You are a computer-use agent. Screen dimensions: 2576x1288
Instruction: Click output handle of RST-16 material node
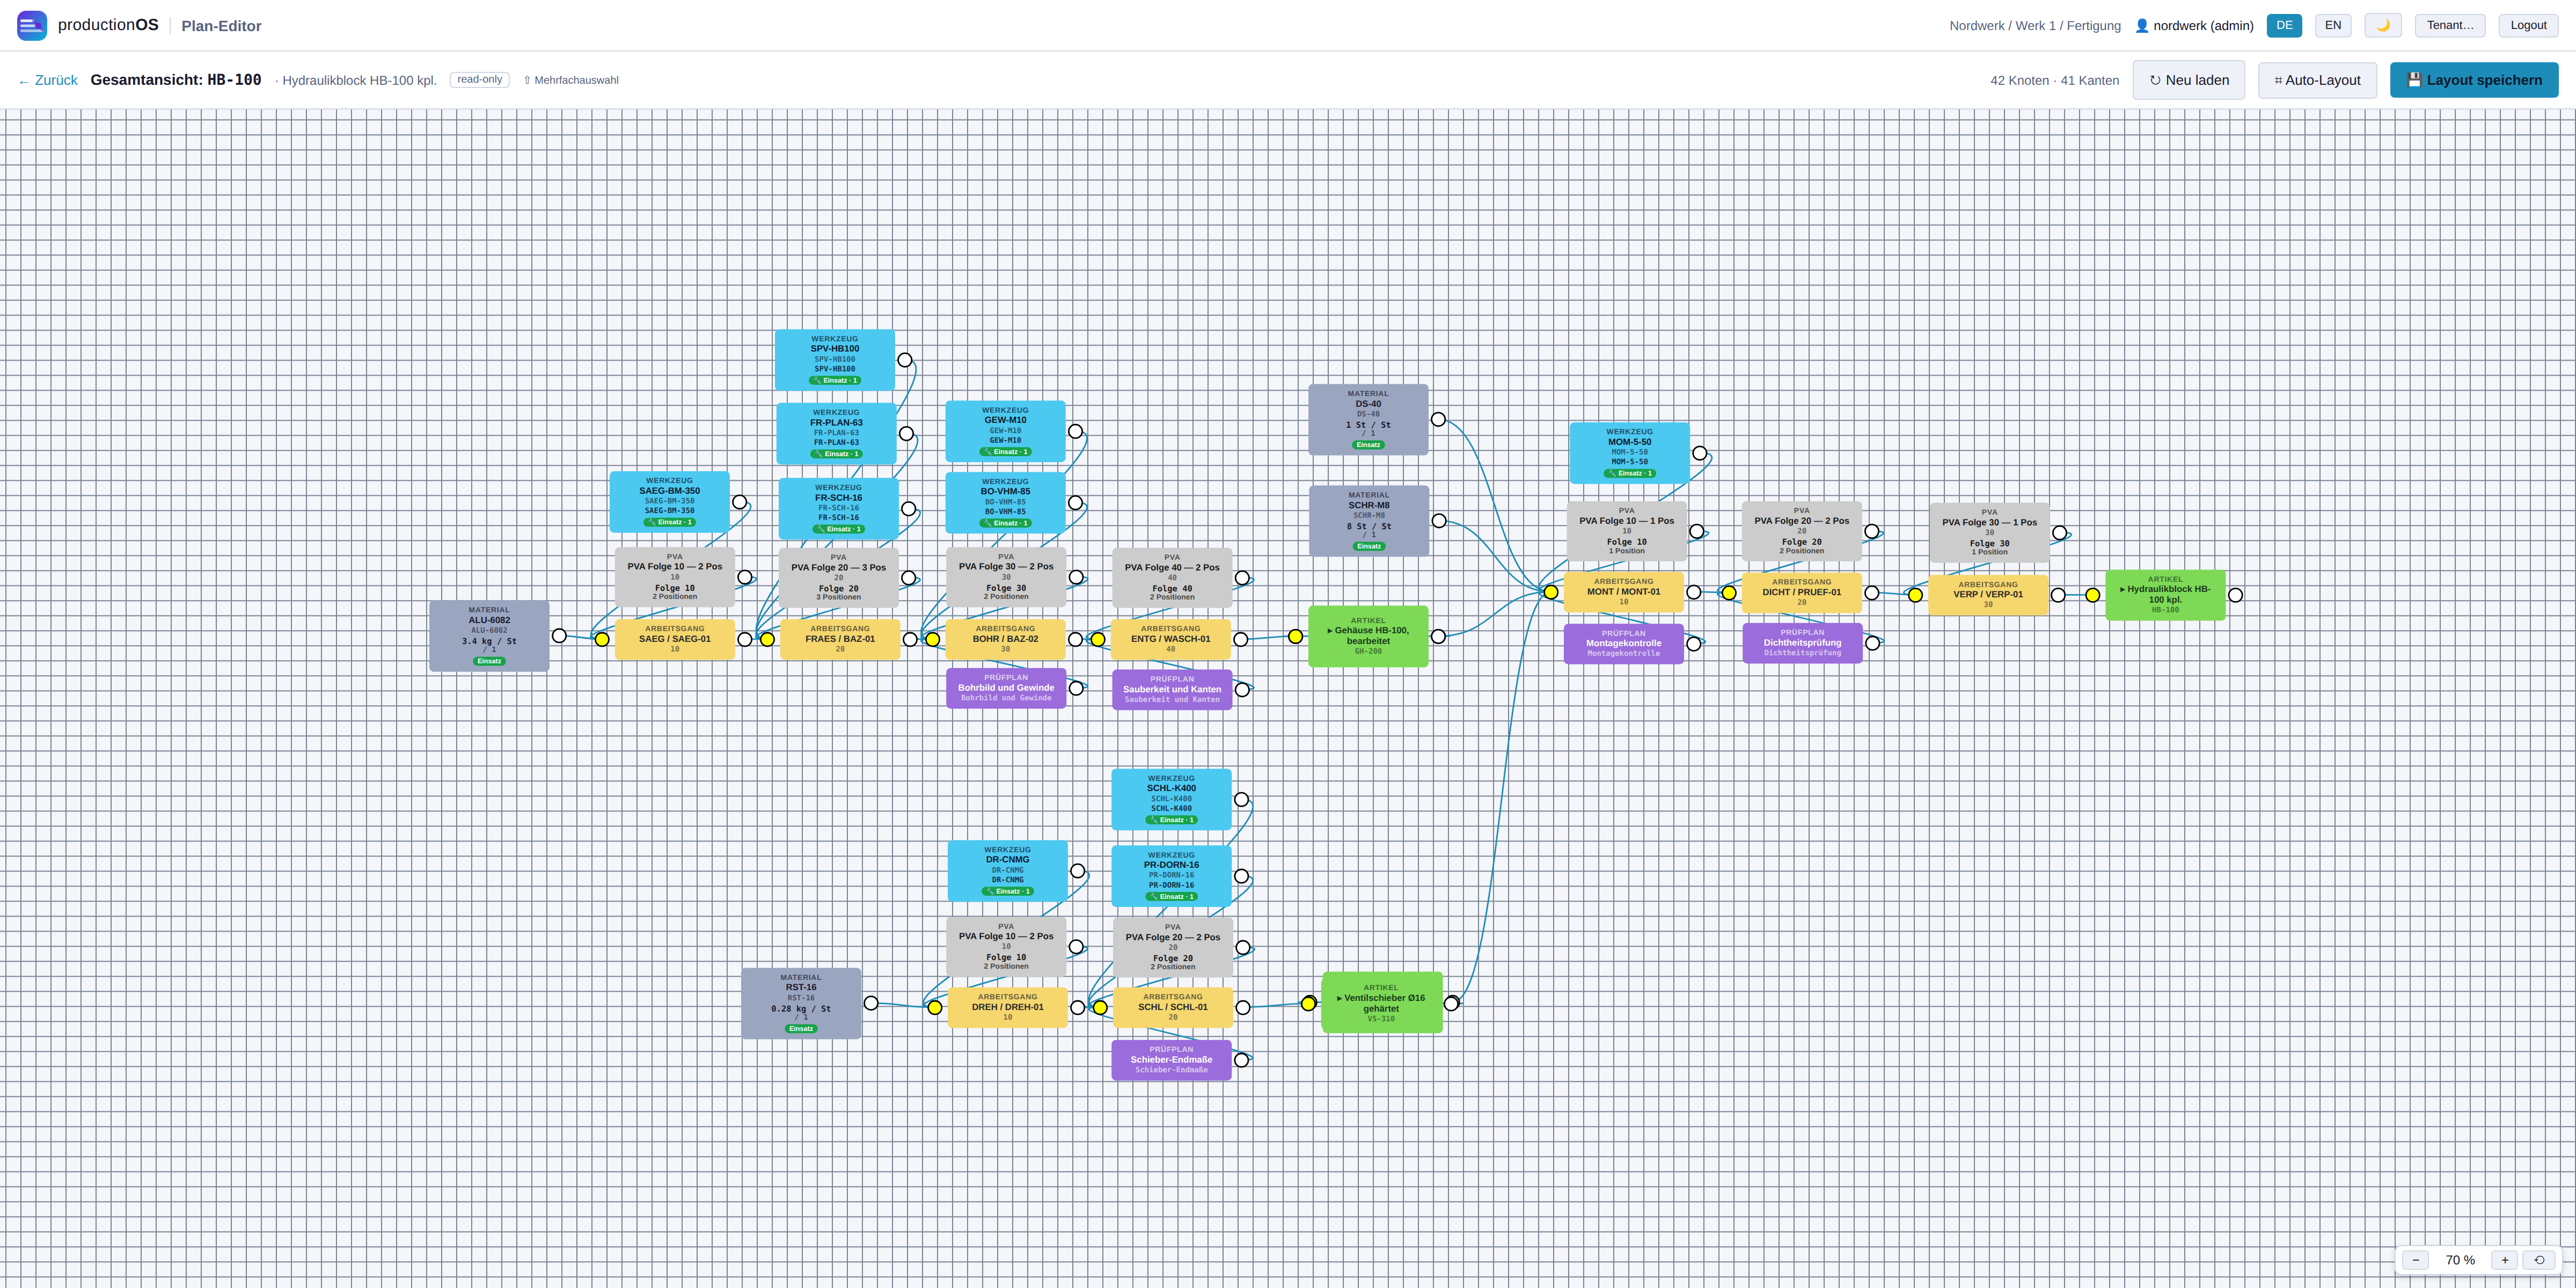(x=871, y=1003)
